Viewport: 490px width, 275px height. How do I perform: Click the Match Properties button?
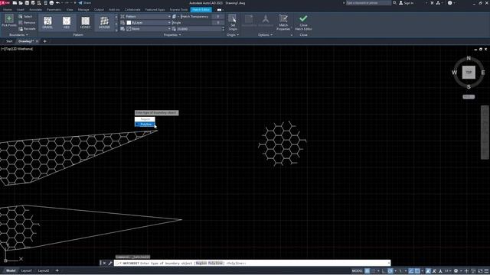pyautogui.click(x=283, y=22)
